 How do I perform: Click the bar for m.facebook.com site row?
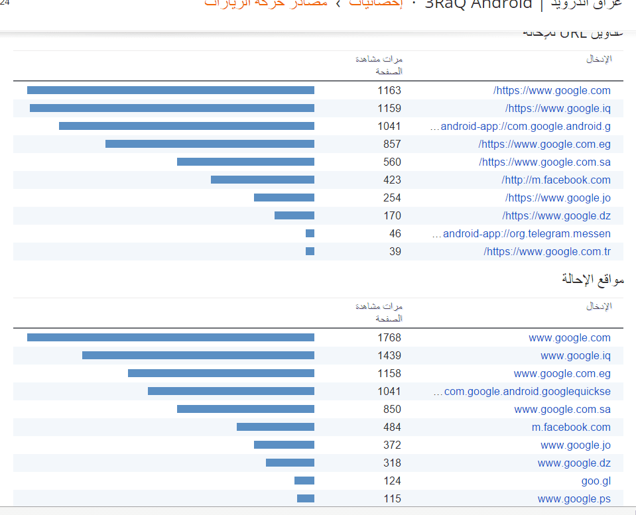(x=275, y=427)
